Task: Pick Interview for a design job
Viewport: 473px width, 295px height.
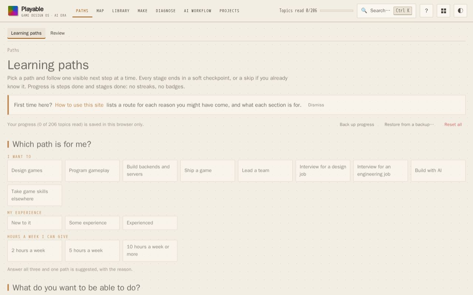Action: (323, 171)
